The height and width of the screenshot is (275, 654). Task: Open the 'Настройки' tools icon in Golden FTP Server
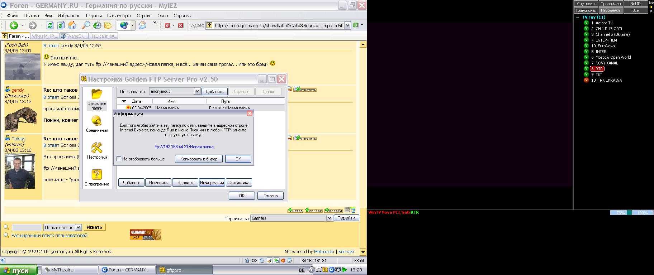pos(97,150)
